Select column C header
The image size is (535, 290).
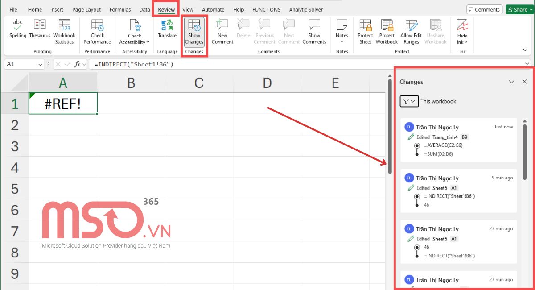[x=199, y=83]
